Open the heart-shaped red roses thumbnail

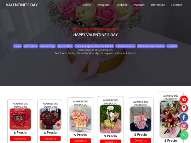[50, 119]
